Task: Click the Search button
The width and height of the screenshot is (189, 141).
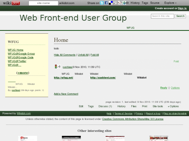Action: [x=180, y=16]
